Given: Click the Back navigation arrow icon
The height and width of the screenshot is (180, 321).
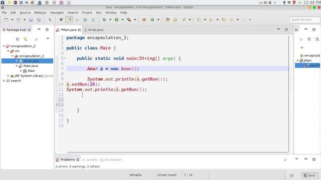Looking at the screenshot, I should [x=232, y=20].
